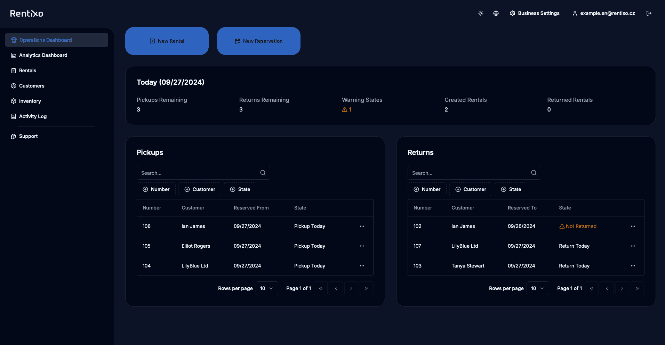Open the actions menu for rental 106
665x345 pixels.
pos(362,226)
